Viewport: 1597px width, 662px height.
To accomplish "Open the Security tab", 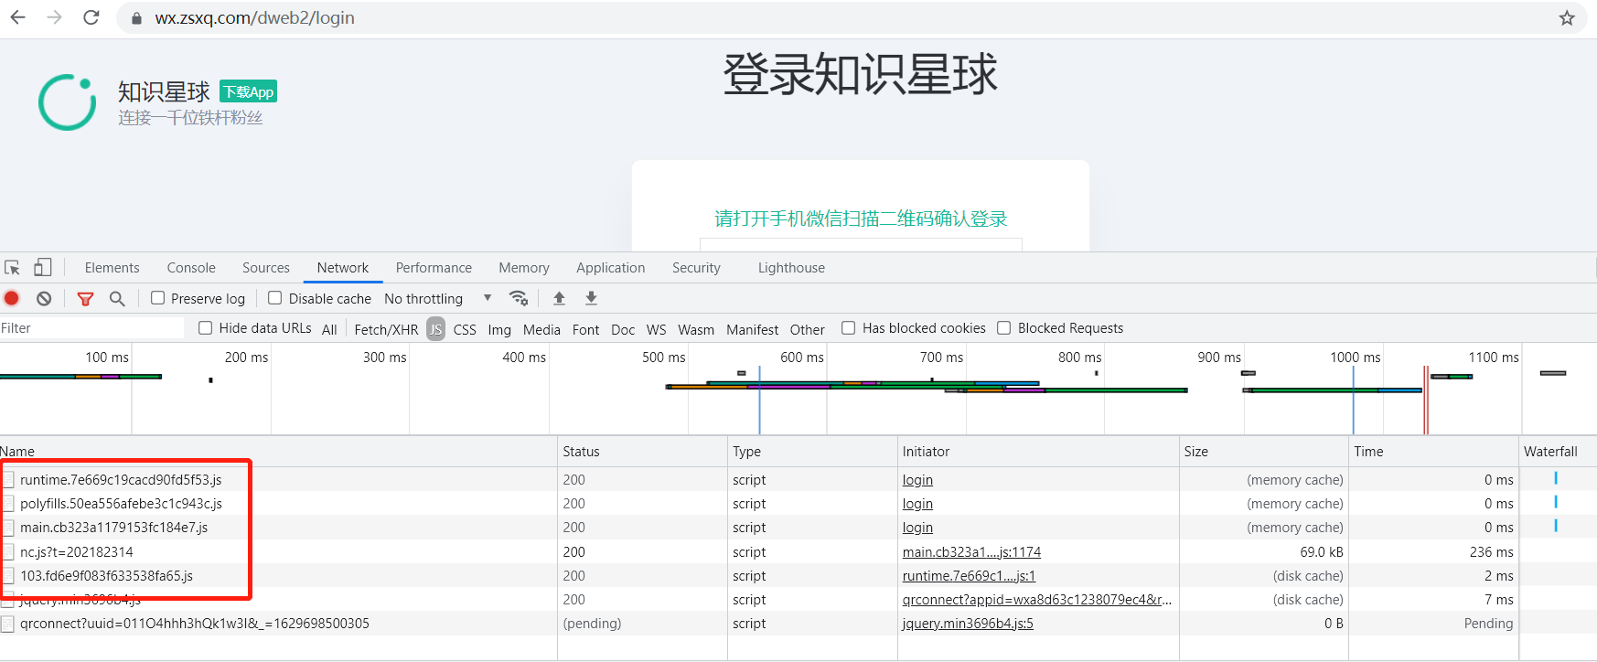I will [696, 268].
